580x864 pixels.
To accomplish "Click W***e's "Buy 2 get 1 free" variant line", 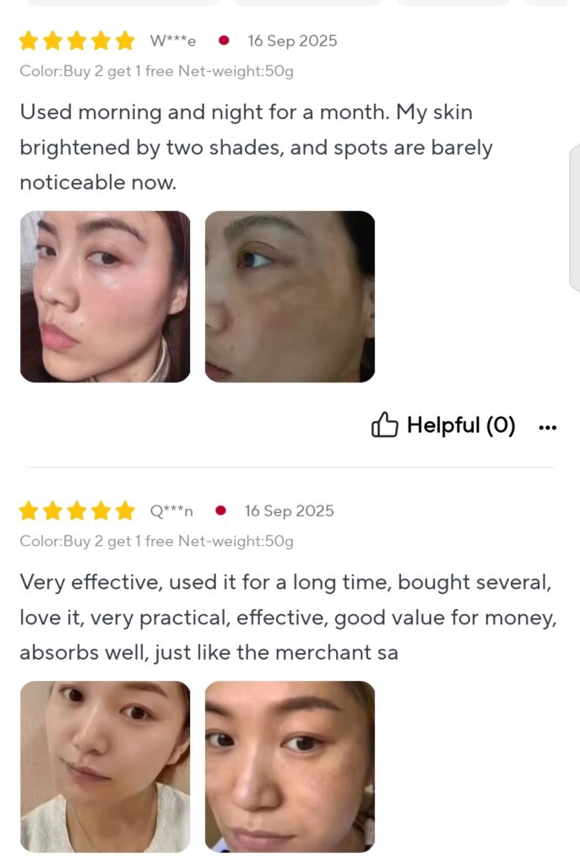I will tap(156, 71).
